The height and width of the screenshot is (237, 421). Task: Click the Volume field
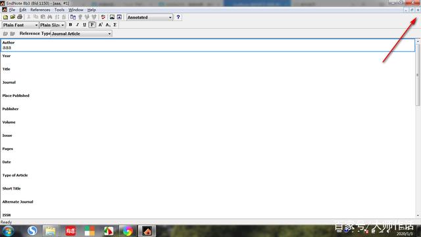click(208, 125)
